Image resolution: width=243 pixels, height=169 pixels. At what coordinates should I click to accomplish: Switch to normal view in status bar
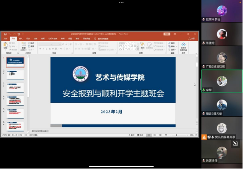[149, 135]
